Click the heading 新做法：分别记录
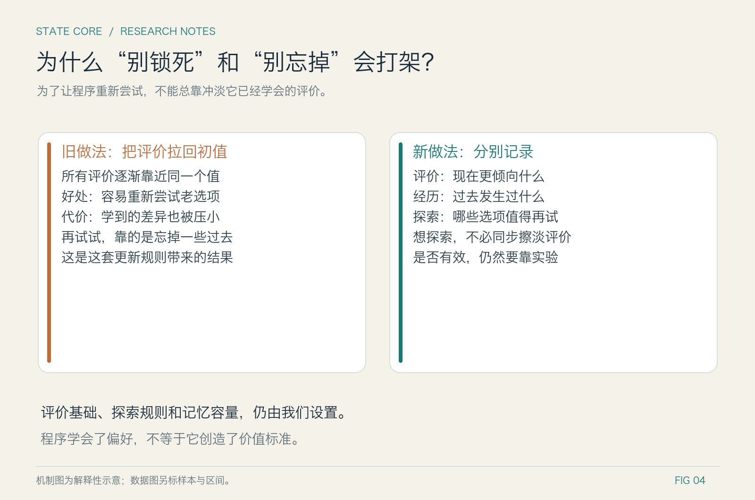This screenshot has width=755, height=500. point(473,151)
